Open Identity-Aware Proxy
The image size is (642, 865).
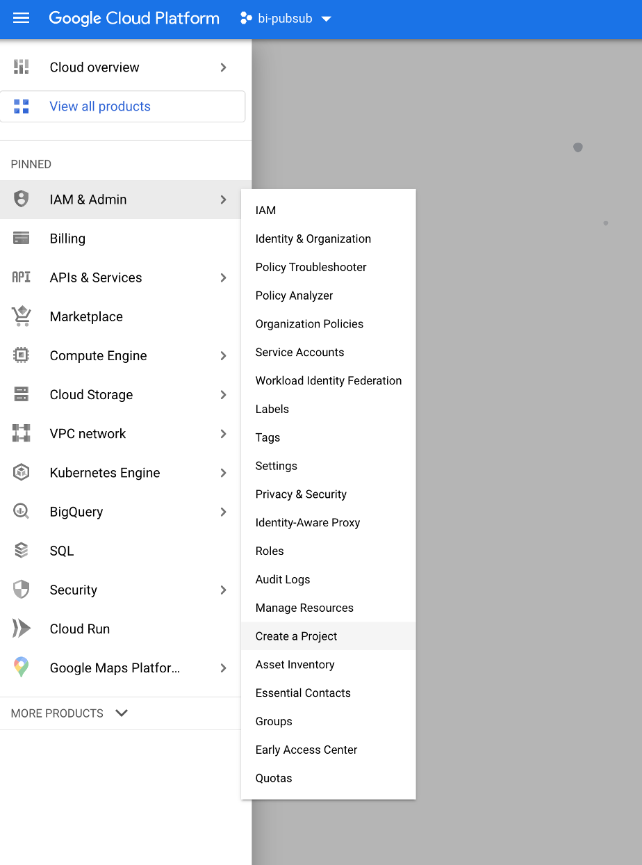pos(328,522)
